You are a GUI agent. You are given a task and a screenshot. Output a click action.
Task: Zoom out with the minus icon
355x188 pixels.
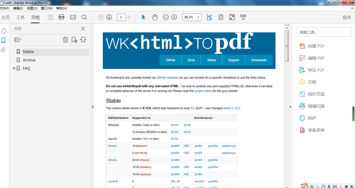pos(166,17)
